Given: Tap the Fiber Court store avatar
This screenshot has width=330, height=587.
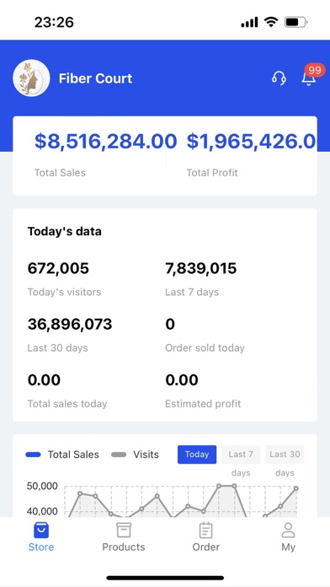Looking at the screenshot, I should [31, 78].
